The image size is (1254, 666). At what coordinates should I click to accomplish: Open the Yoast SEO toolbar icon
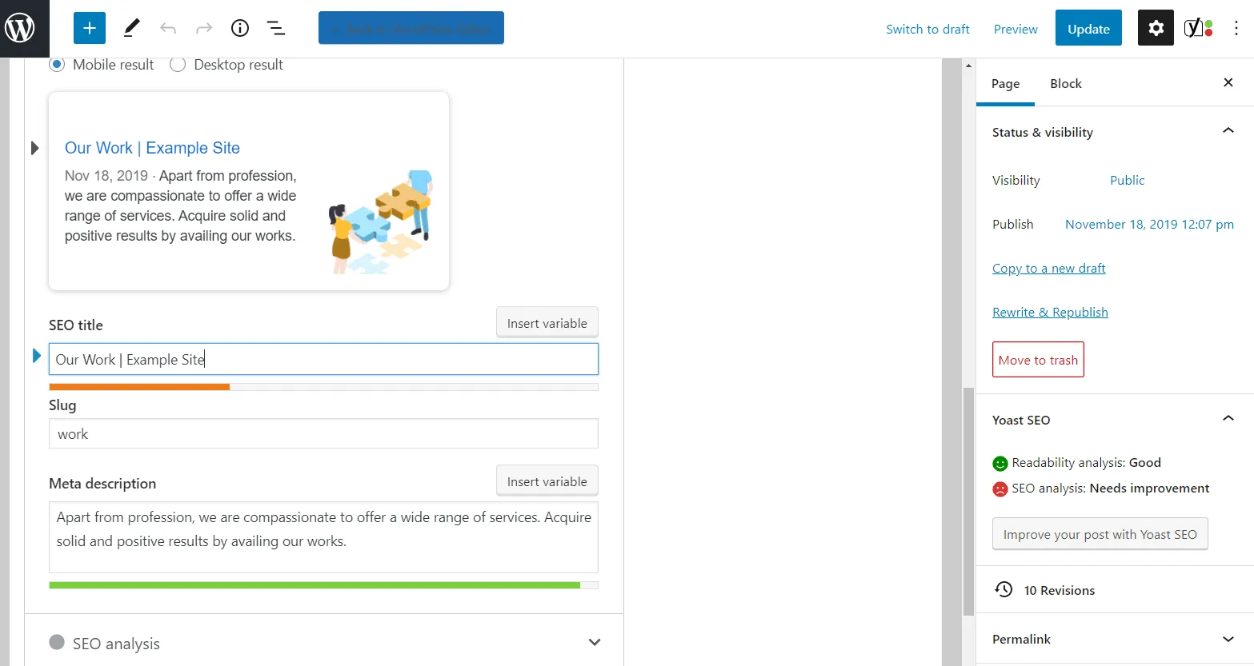(x=1198, y=29)
